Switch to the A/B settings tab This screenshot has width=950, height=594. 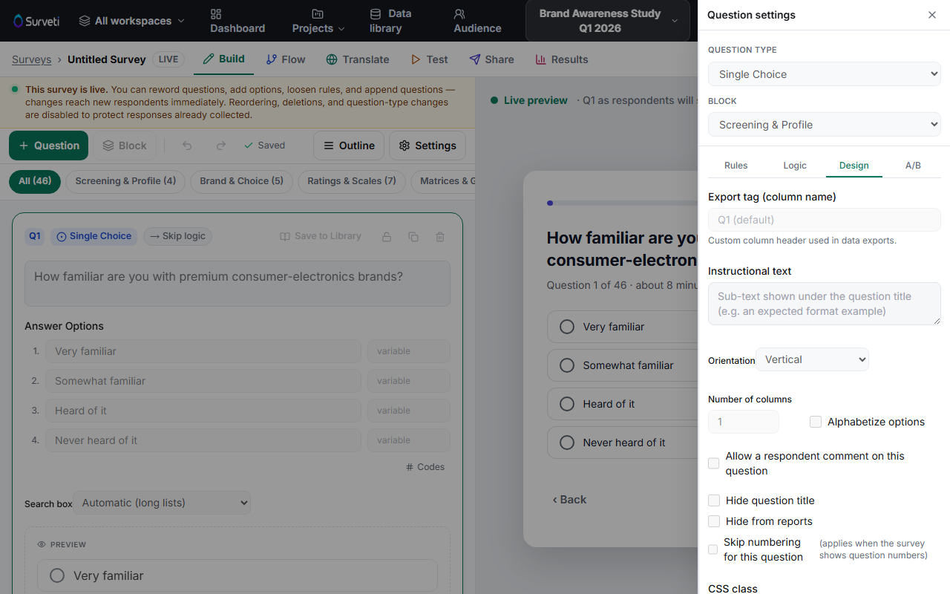tap(913, 166)
